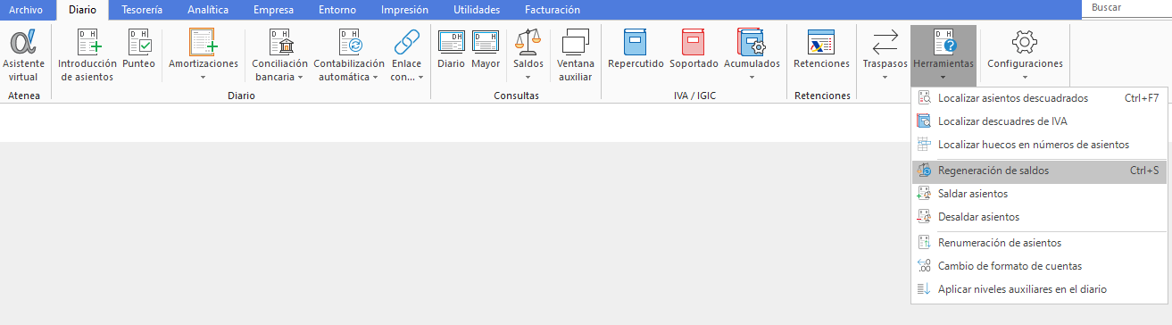The image size is (1172, 325).
Task: Select Cambio de formato de cuentas
Action: coord(1040,266)
